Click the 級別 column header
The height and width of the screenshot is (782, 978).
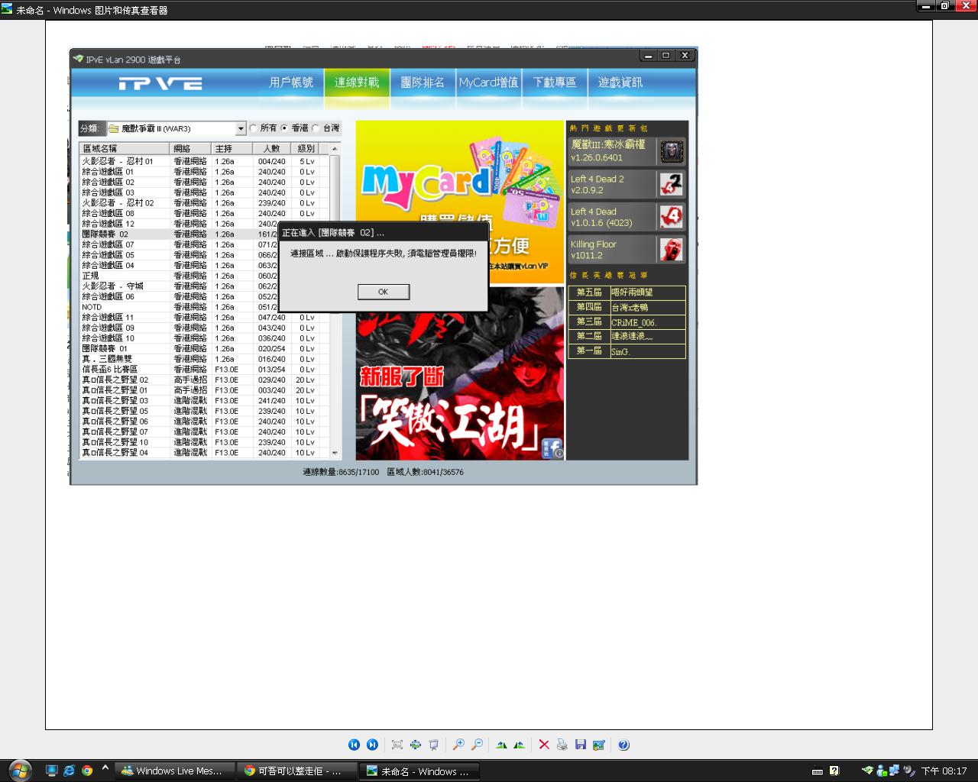[x=306, y=148]
